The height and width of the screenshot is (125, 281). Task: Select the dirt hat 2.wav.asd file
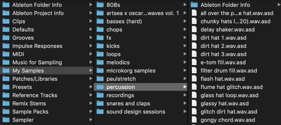coord(223,46)
